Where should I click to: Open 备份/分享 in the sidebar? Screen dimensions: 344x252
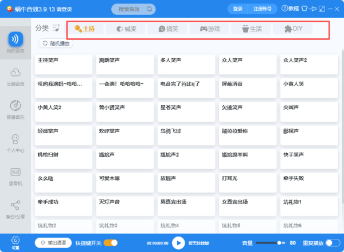(x=15, y=210)
